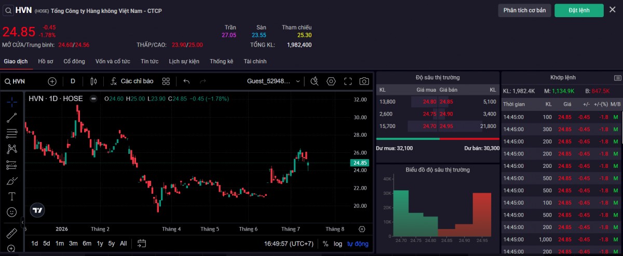Open the Fibonacci retracement tool

click(x=11, y=133)
